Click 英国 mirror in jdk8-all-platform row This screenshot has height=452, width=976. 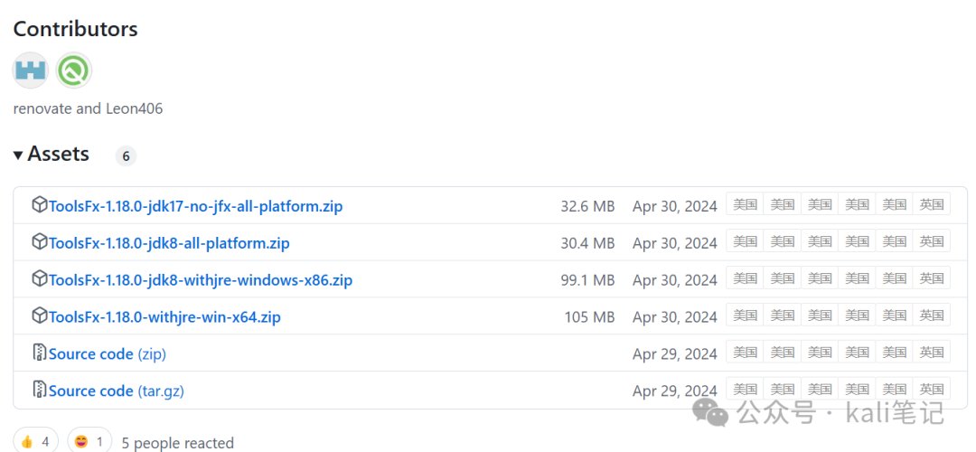point(931,241)
